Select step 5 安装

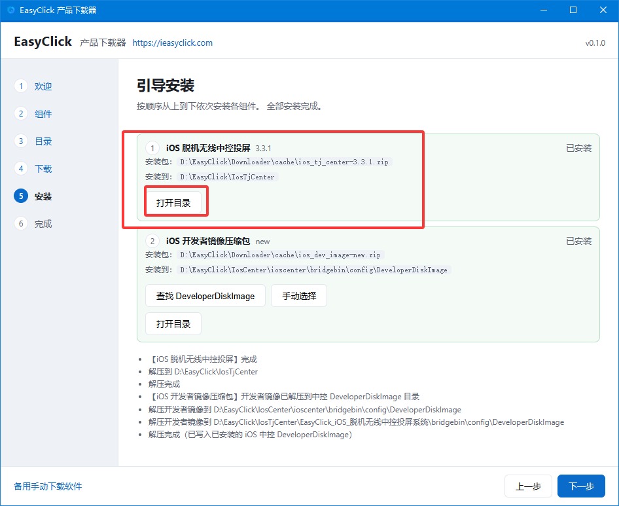tap(33, 196)
